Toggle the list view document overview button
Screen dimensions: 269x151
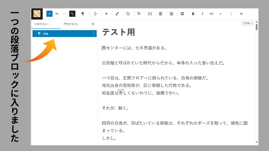tap(72, 14)
